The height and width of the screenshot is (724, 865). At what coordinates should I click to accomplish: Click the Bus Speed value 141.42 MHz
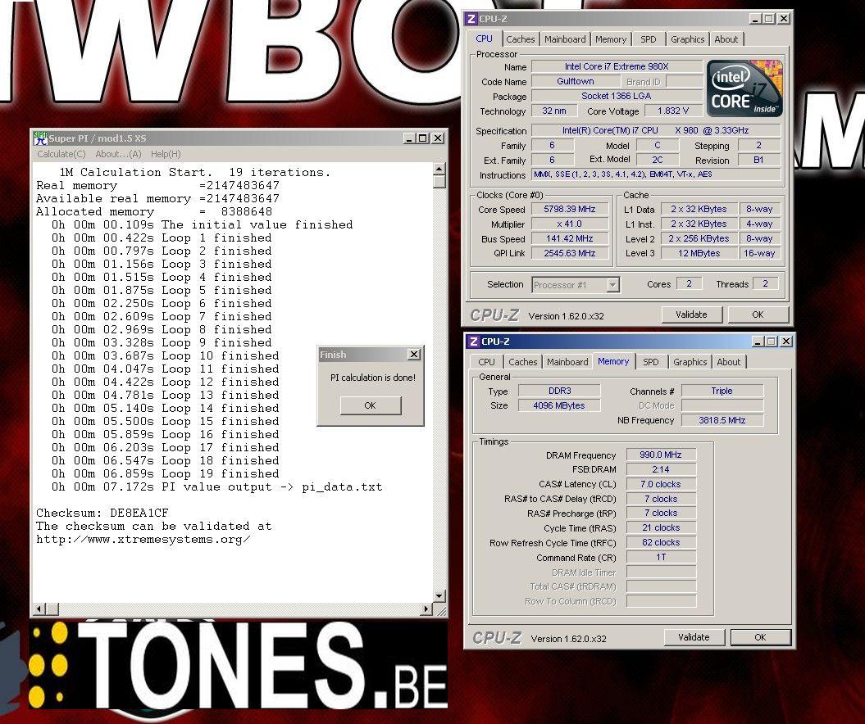570,239
